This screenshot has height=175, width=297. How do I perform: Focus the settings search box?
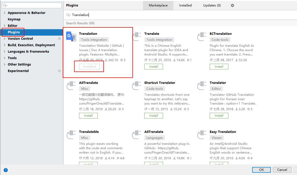(x=32, y=5)
